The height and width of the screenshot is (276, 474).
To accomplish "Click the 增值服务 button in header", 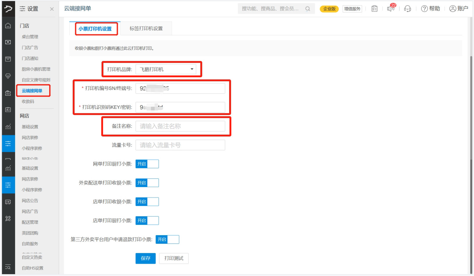I will pos(352,9).
